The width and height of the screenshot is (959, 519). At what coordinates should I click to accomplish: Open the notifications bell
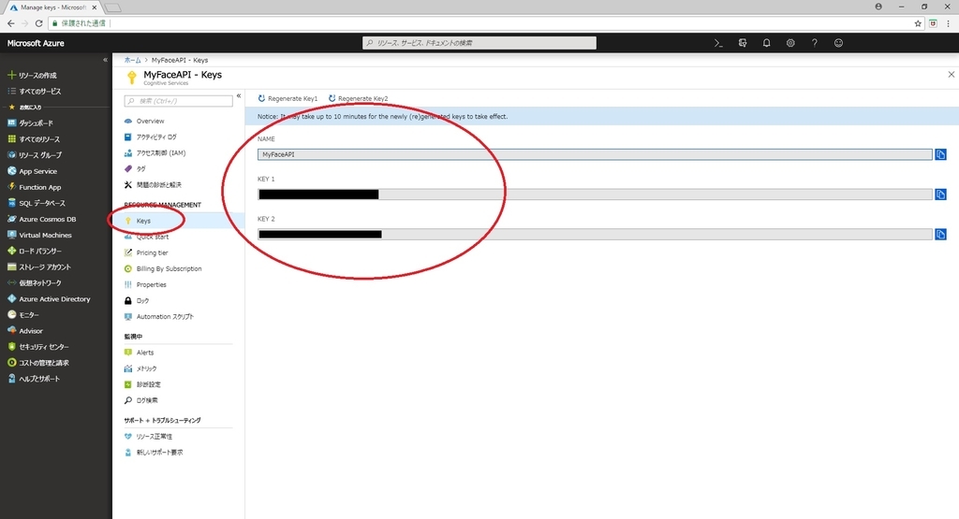(766, 43)
